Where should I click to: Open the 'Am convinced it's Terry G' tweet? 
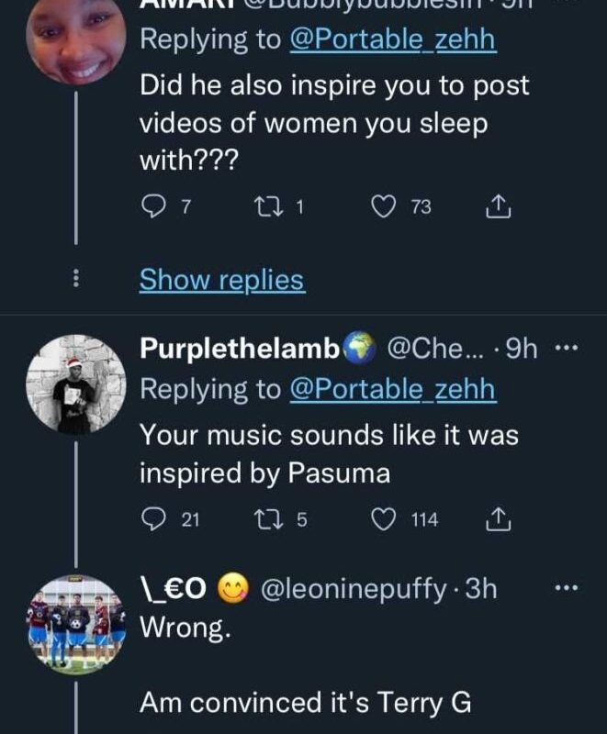pyautogui.click(x=306, y=703)
